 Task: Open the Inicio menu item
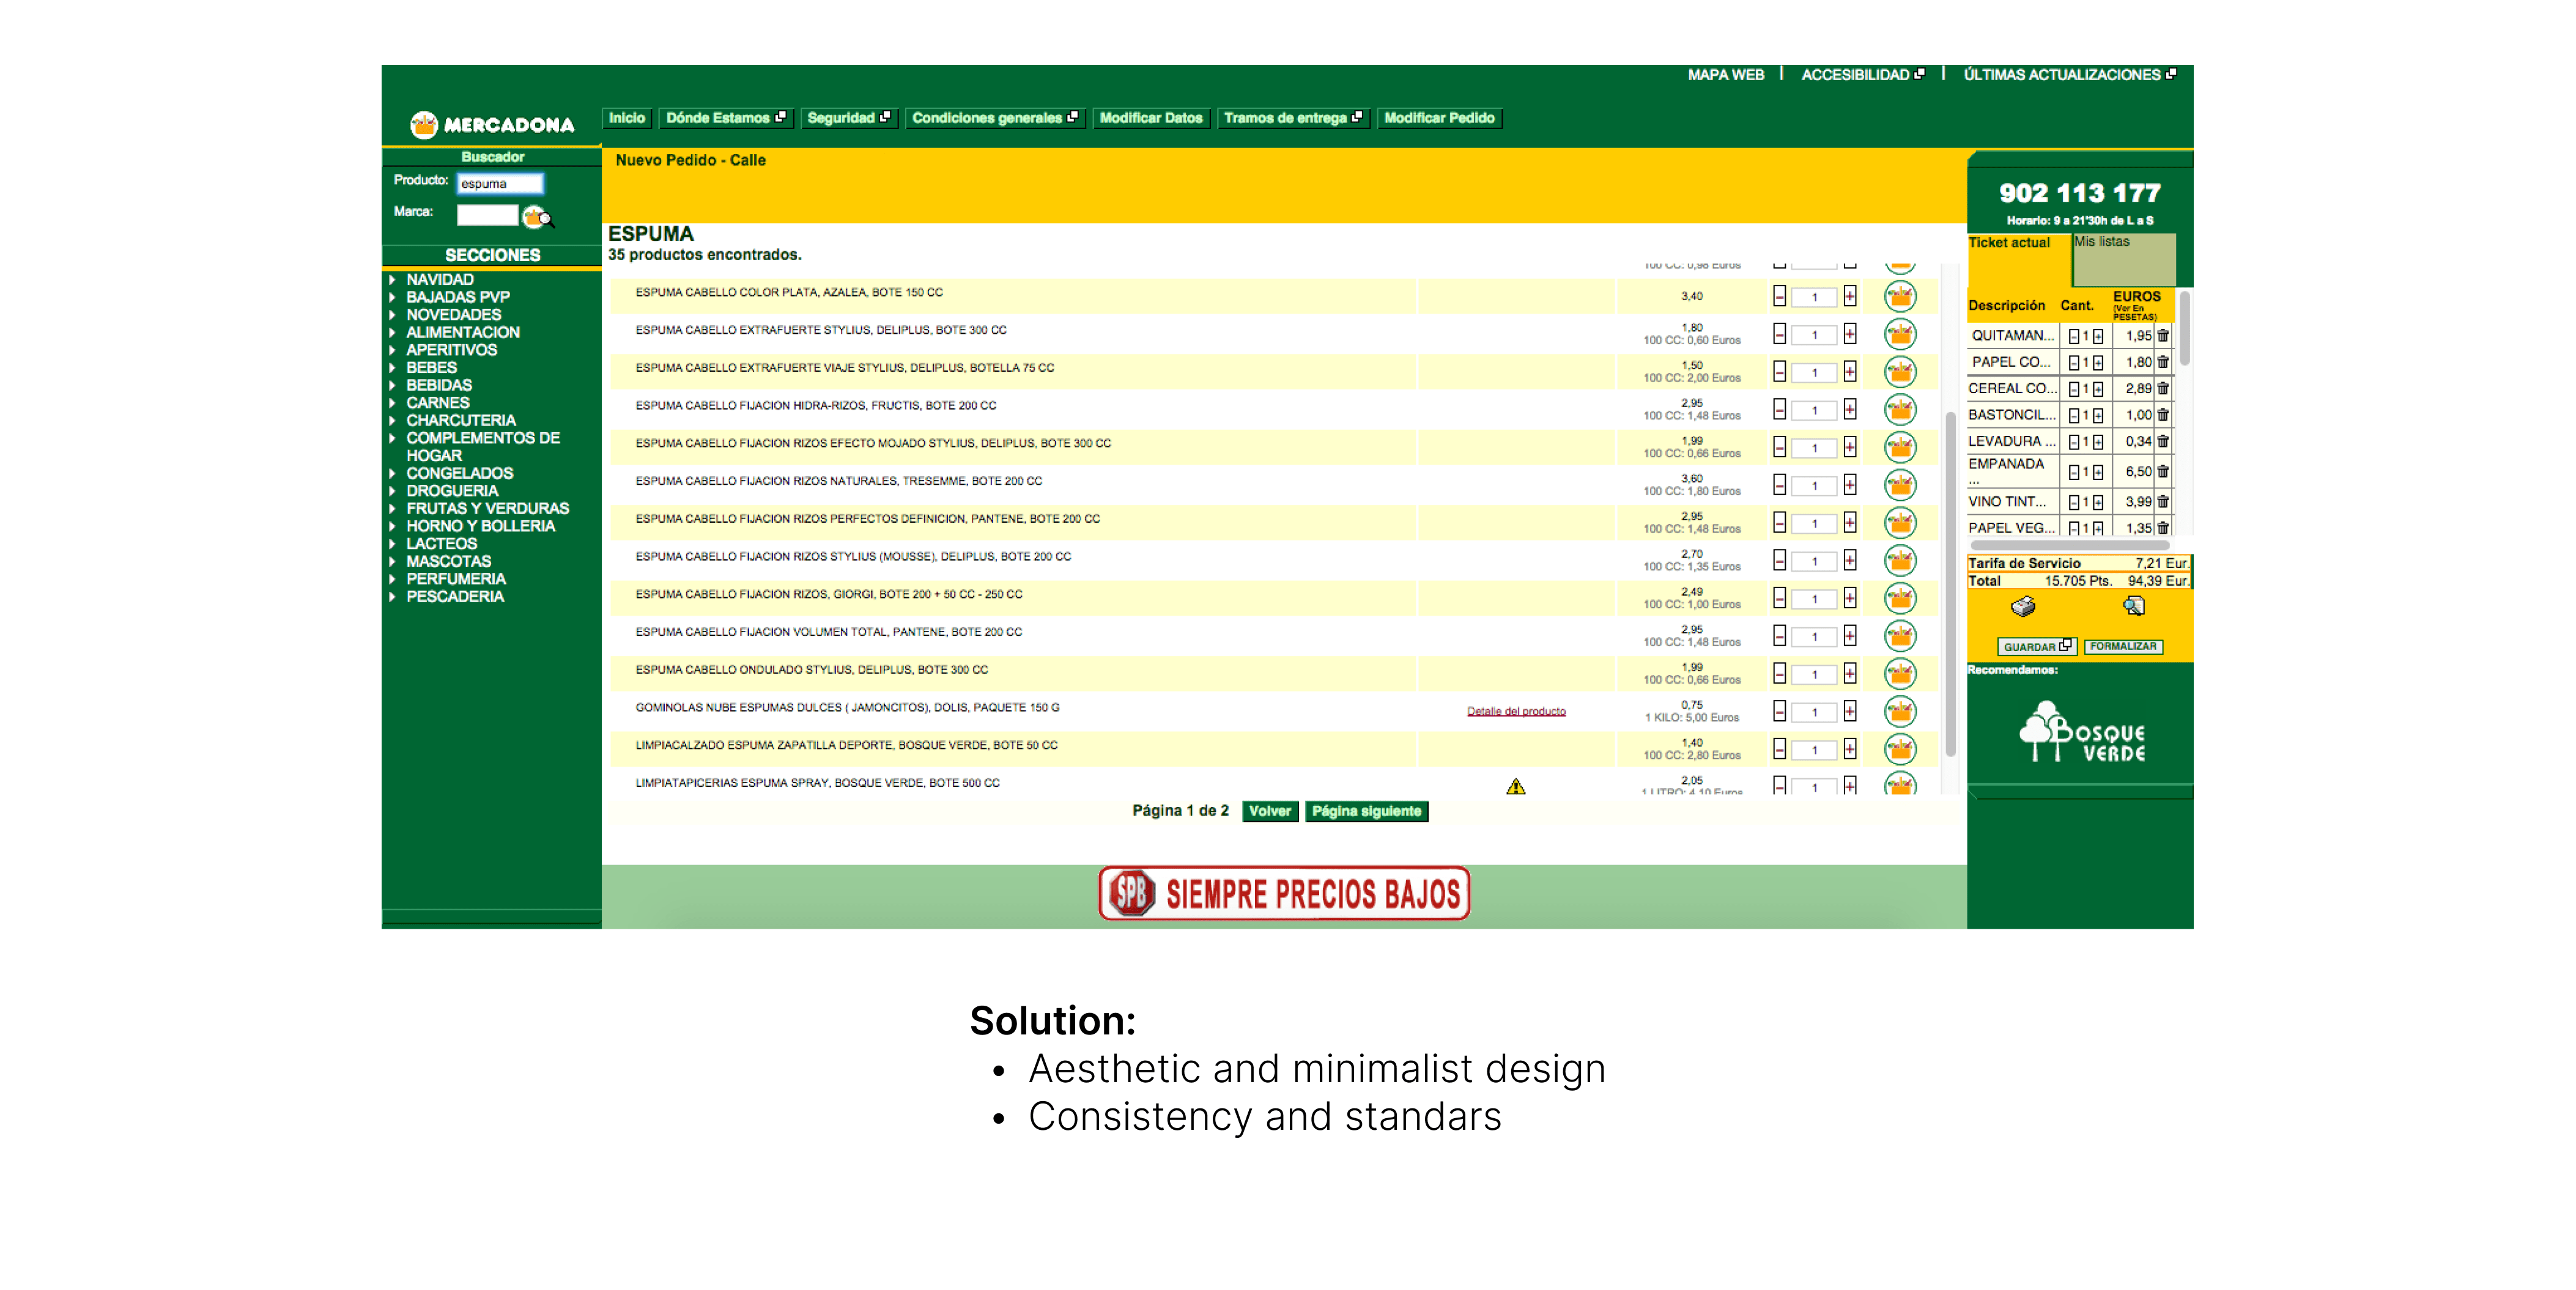point(627,118)
